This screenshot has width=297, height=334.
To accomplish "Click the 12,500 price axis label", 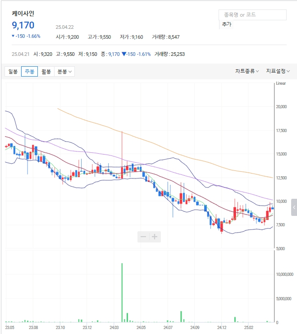I will [x=281, y=178].
